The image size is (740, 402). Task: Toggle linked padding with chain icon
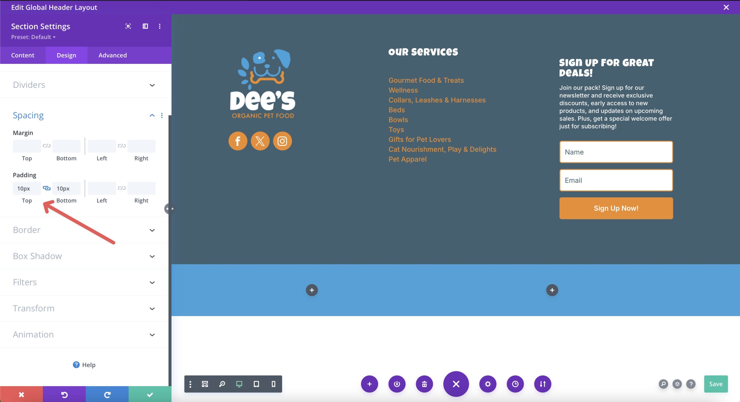click(x=46, y=188)
